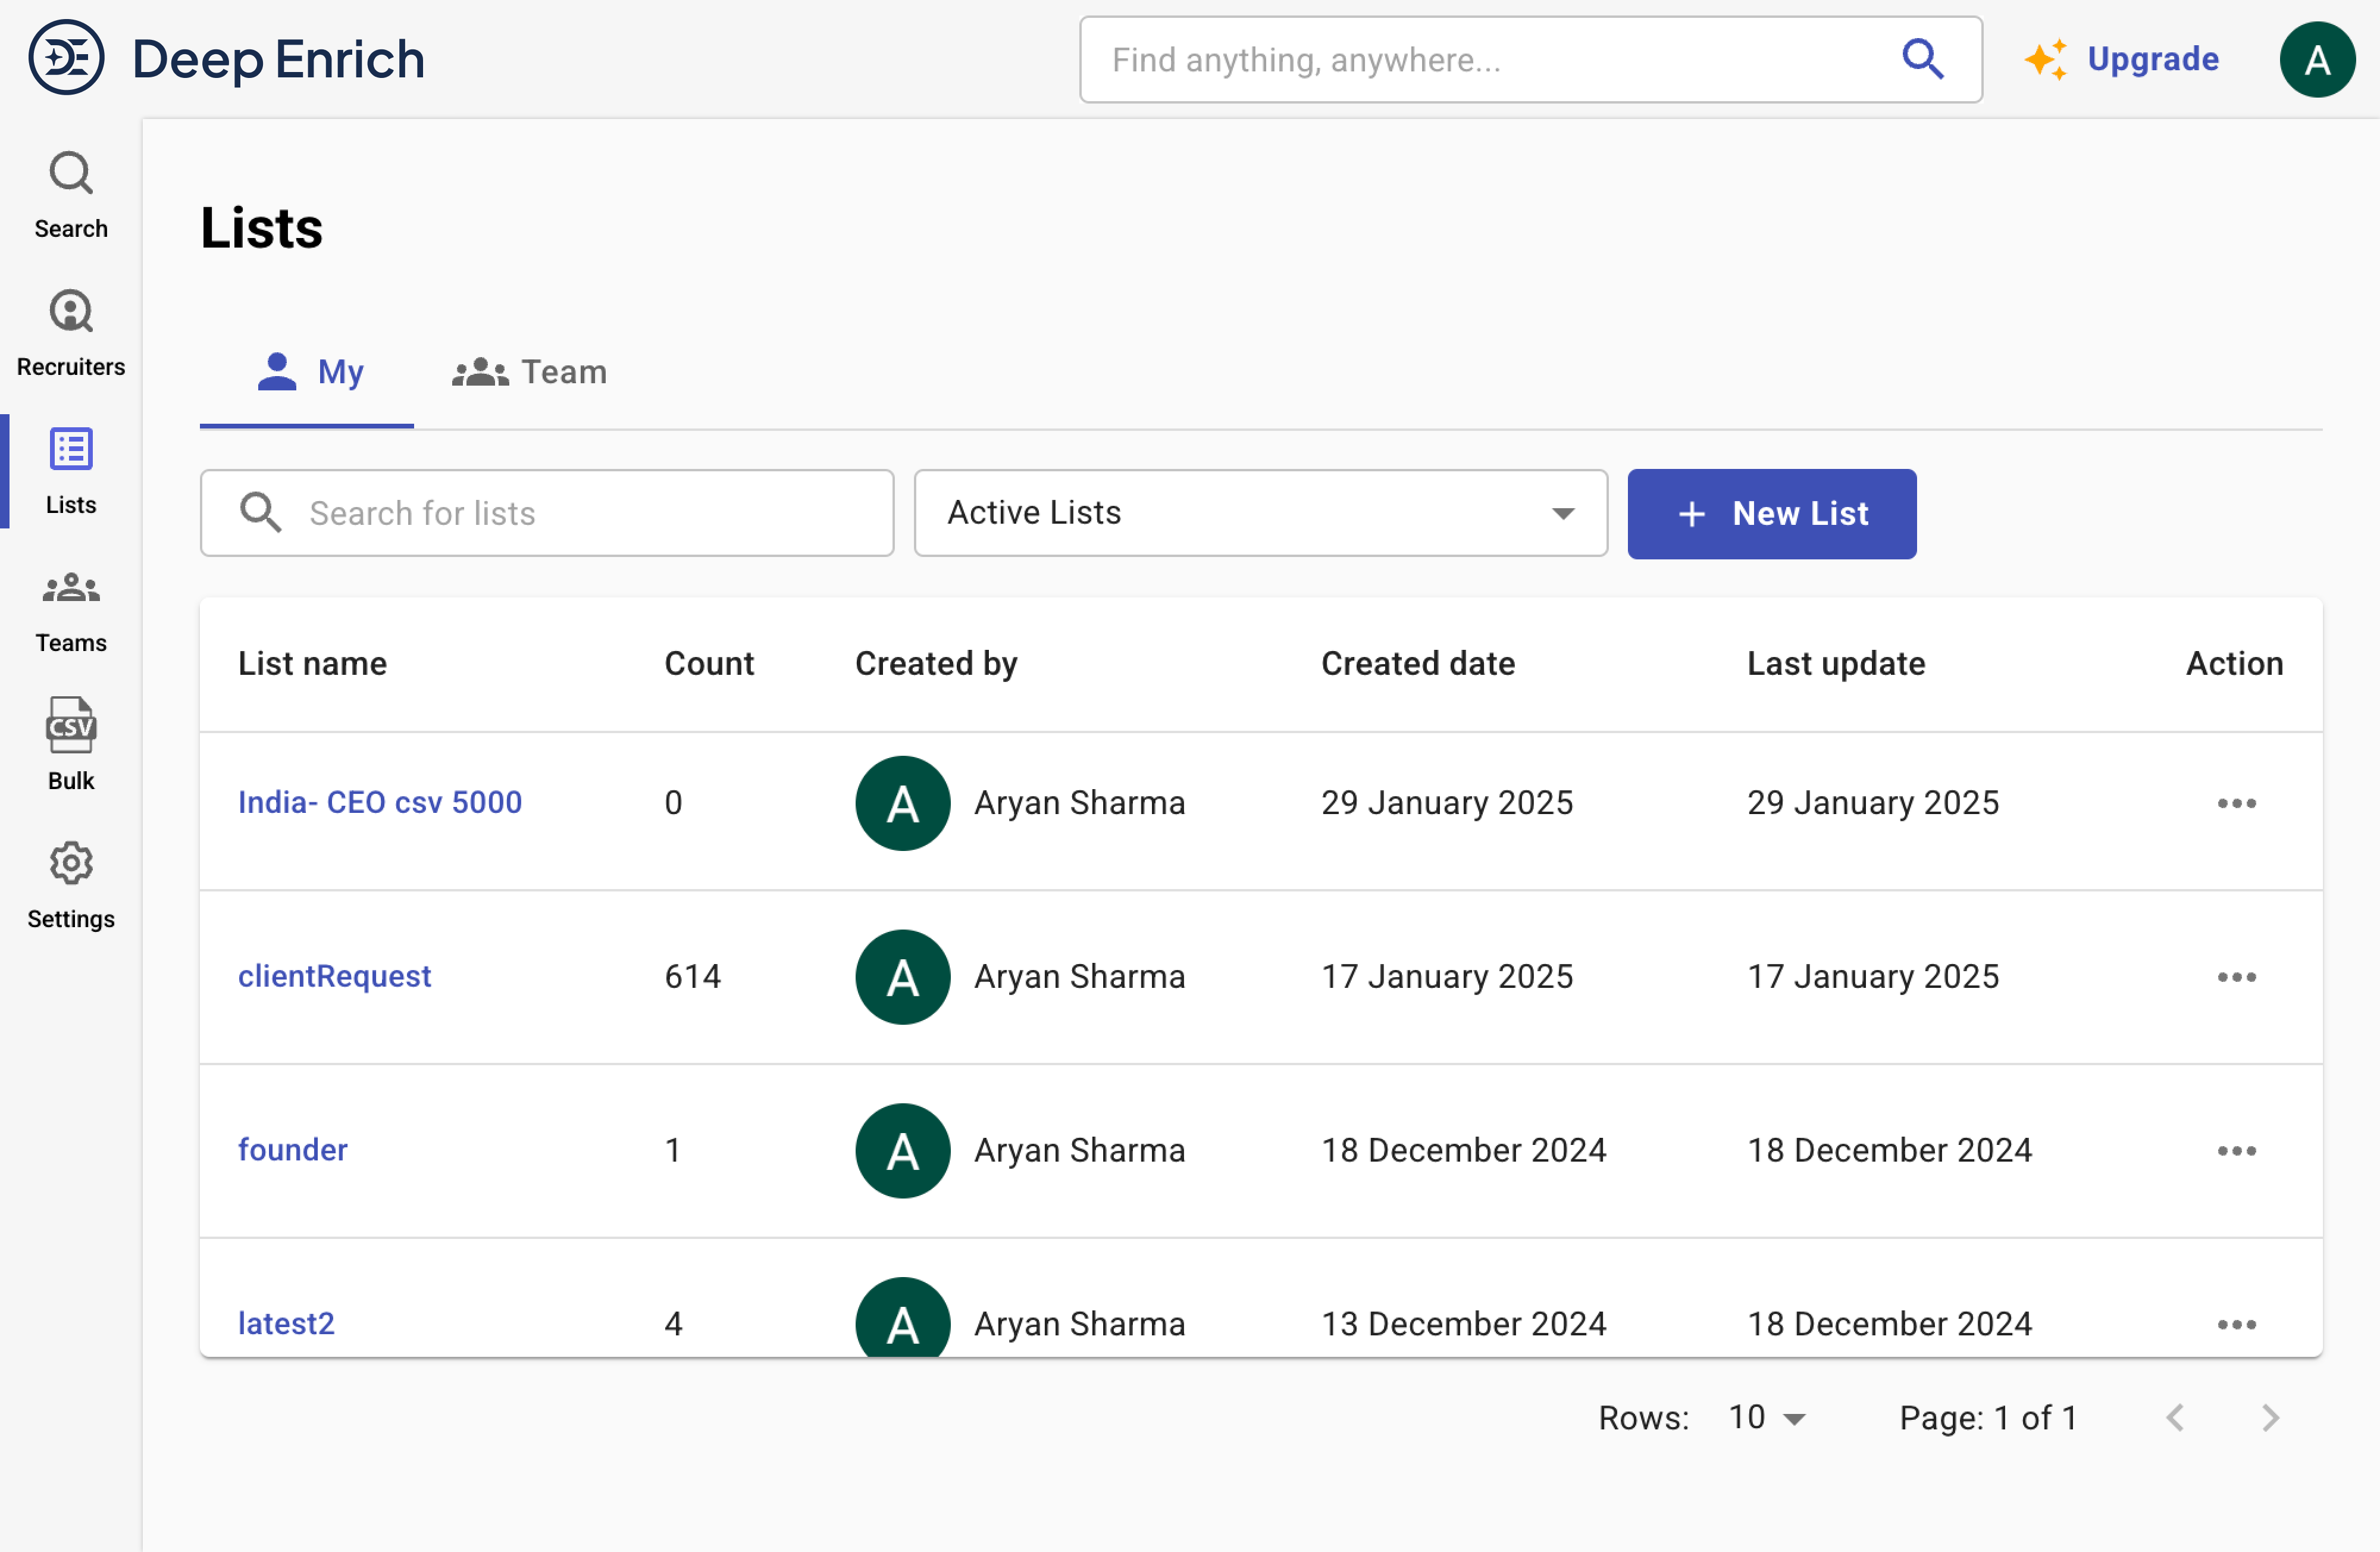Screen dimensions: 2380x1552
Task: Open the Settings gear in the sidebar
Action: [x=70, y=884]
